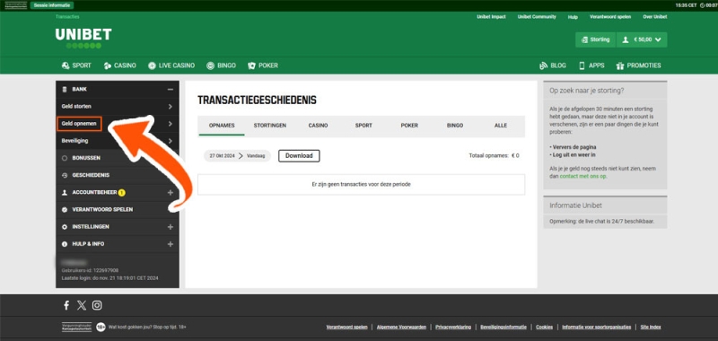Image resolution: width=718 pixels, height=341 pixels.
Task: Click the chevron next to Geld storten
Action: pyautogui.click(x=170, y=106)
